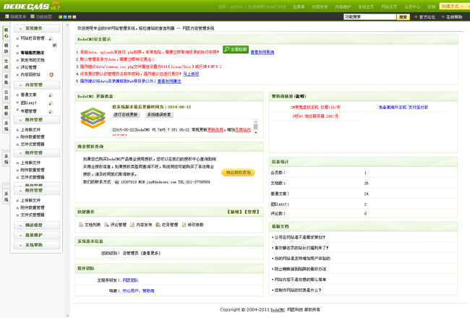Click the small icon next to 团队4417

click(51, 103)
